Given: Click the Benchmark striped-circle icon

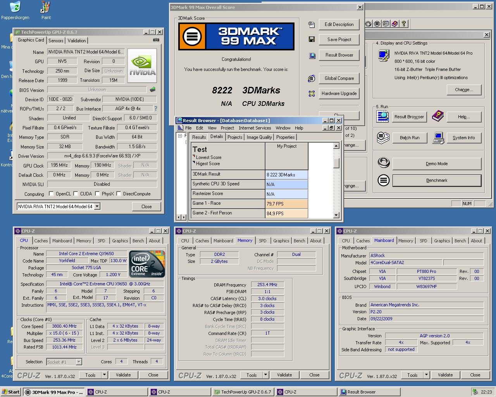Looking at the screenshot, I should (x=384, y=180).
